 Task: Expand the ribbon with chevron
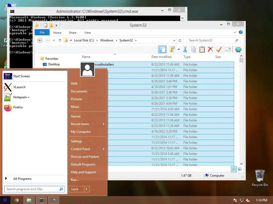coord(235,32)
